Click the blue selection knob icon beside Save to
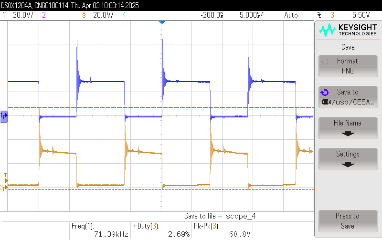The width and height of the screenshot is (382, 240). coord(325,93)
